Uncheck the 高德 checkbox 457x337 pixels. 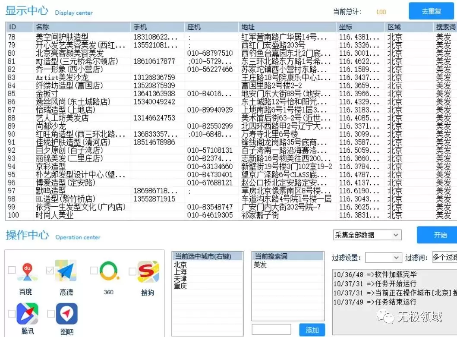[50, 270]
